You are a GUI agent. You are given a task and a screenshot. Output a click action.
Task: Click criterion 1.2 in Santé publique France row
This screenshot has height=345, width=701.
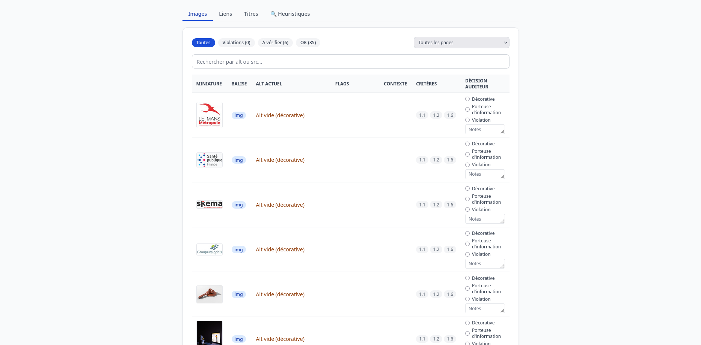[x=436, y=160]
